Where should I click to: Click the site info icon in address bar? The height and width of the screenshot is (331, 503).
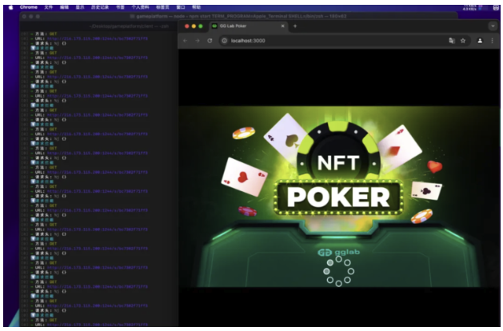(224, 40)
